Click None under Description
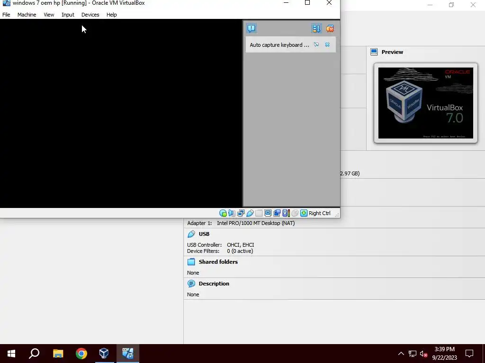 pyautogui.click(x=193, y=294)
